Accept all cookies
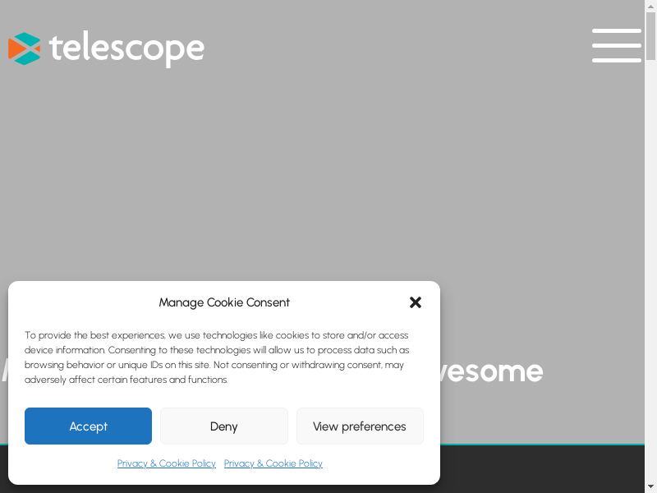This screenshot has height=493, width=657. tap(88, 426)
